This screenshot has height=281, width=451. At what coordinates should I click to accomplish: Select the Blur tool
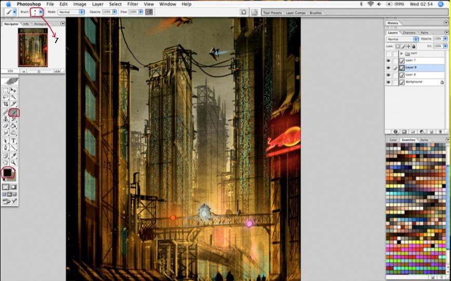pos(6,133)
